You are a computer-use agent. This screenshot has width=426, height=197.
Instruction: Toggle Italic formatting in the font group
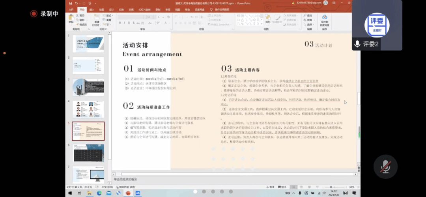pos(124,23)
